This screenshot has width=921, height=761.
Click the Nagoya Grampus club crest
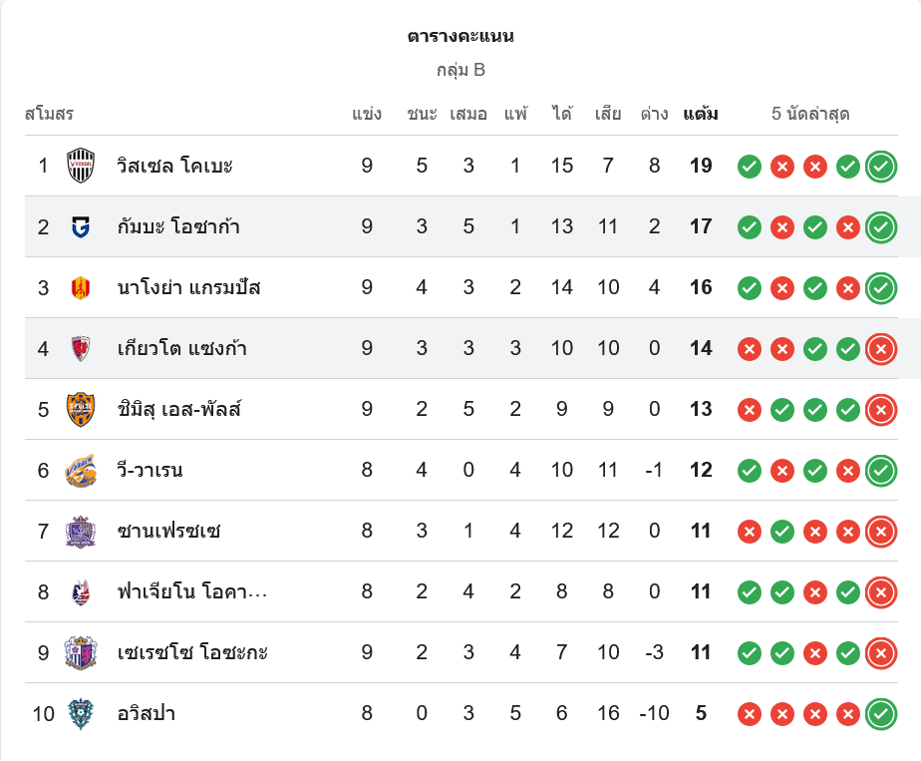[x=80, y=288]
